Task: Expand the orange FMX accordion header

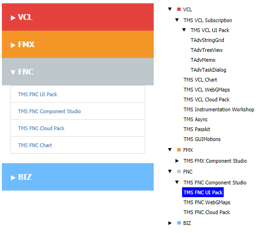Action: pos(78,44)
